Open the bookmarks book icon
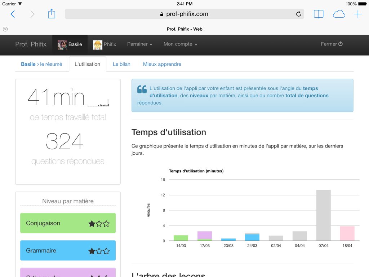Viewport: 369px width, 277px height. 319,14
